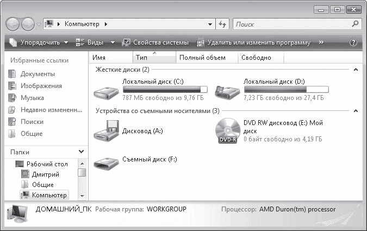Sort by the Полный объем column header
This screenshot has width=367, height=231.
[x=202, y=58]
